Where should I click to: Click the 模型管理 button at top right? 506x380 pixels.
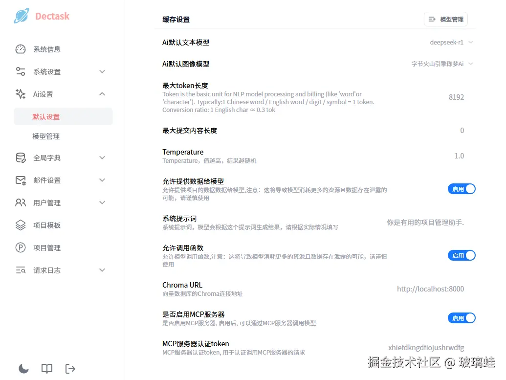coord(446,20)
